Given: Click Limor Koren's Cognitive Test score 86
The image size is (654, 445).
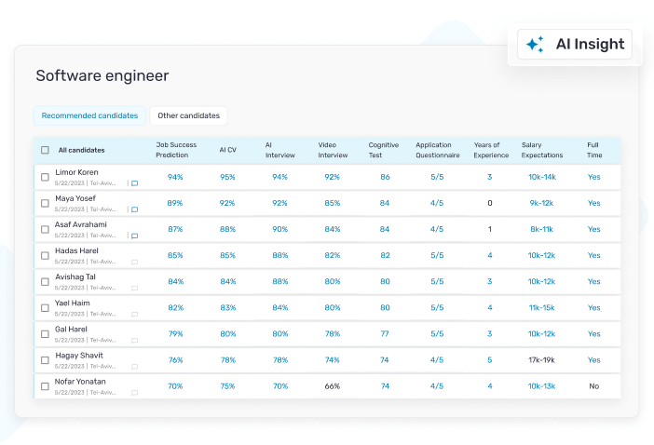Looking at the screenshot, I should [385, 177].
